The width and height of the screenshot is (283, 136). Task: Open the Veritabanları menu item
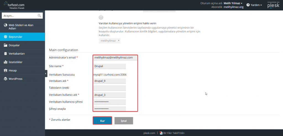[17, 54]
